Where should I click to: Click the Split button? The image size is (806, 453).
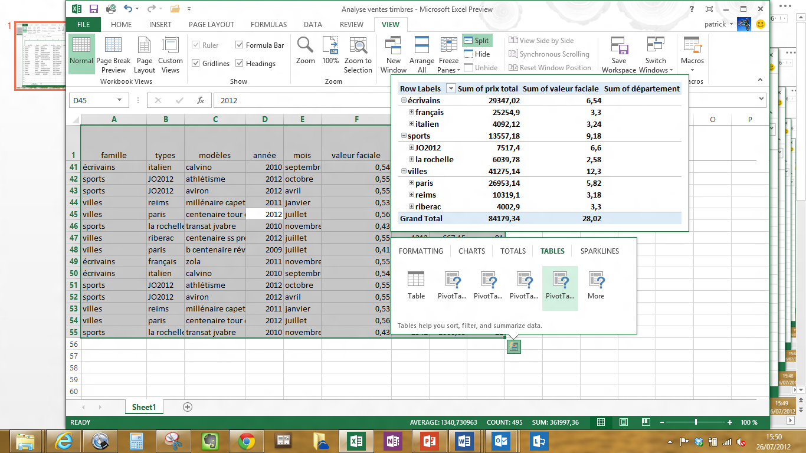pyautogui.click(x=477, y=41)
